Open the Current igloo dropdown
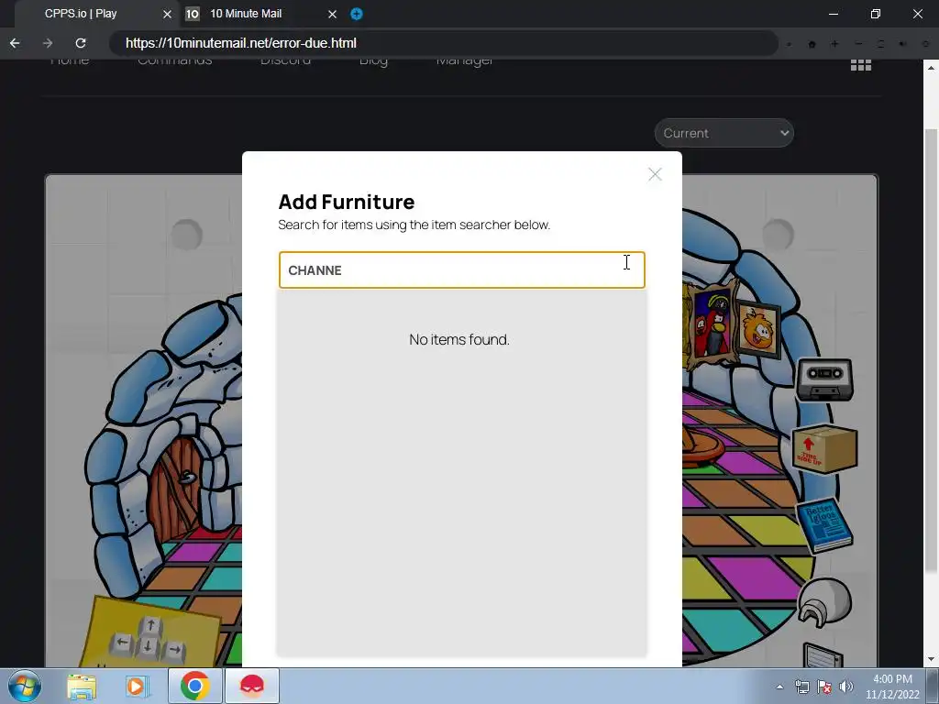 tap(724, 133)
